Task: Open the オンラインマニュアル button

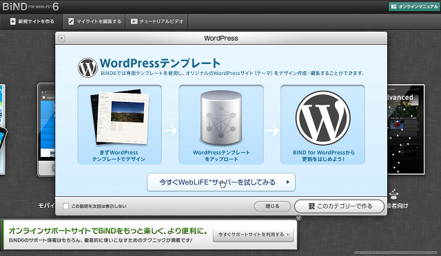Action: (414, 6)
